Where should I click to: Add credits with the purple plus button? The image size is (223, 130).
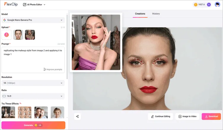209,4
